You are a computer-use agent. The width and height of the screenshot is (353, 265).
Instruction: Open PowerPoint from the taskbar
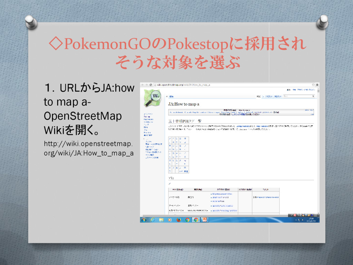pyautogui.click(x=205, y=220)
